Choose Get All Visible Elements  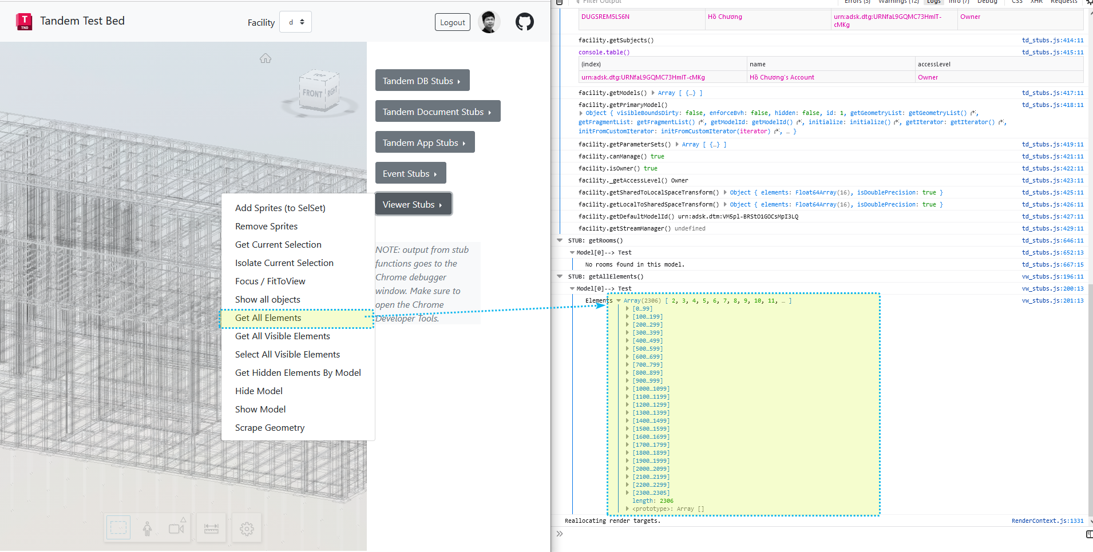pyautogui.click(x=282, y=336)
